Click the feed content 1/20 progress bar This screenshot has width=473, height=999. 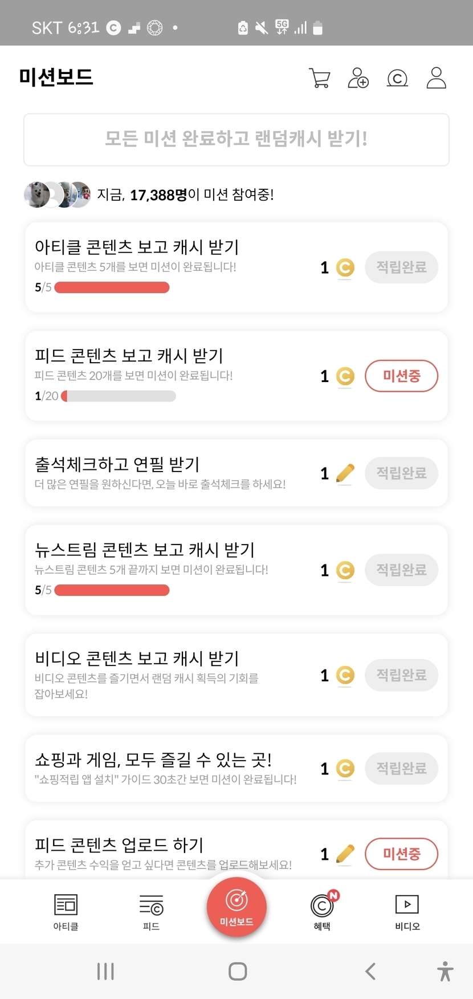click(119, 396)
